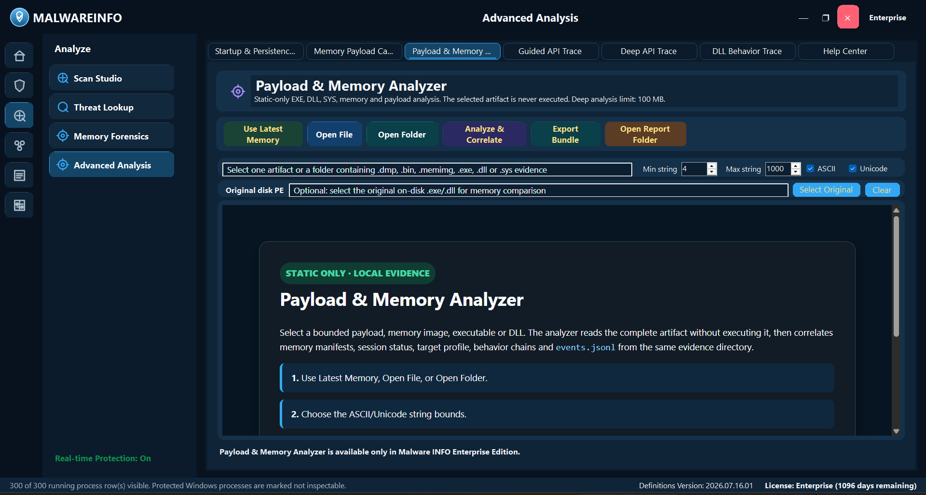Run Analyze & Correlate

coord(484,134)
